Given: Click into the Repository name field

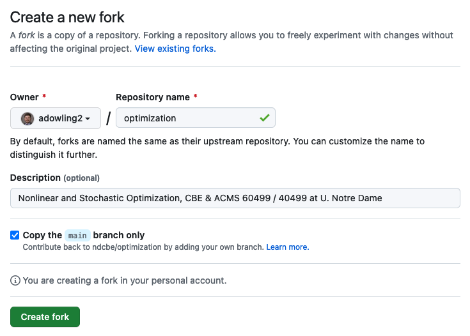Looking at the screenshot, I should click(196, 118).
